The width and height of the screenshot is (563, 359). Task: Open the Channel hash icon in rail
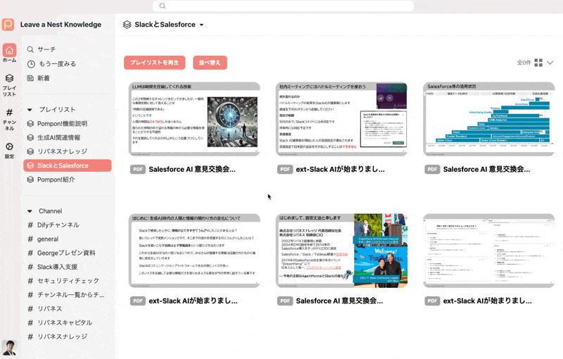[x=9, y=114]
